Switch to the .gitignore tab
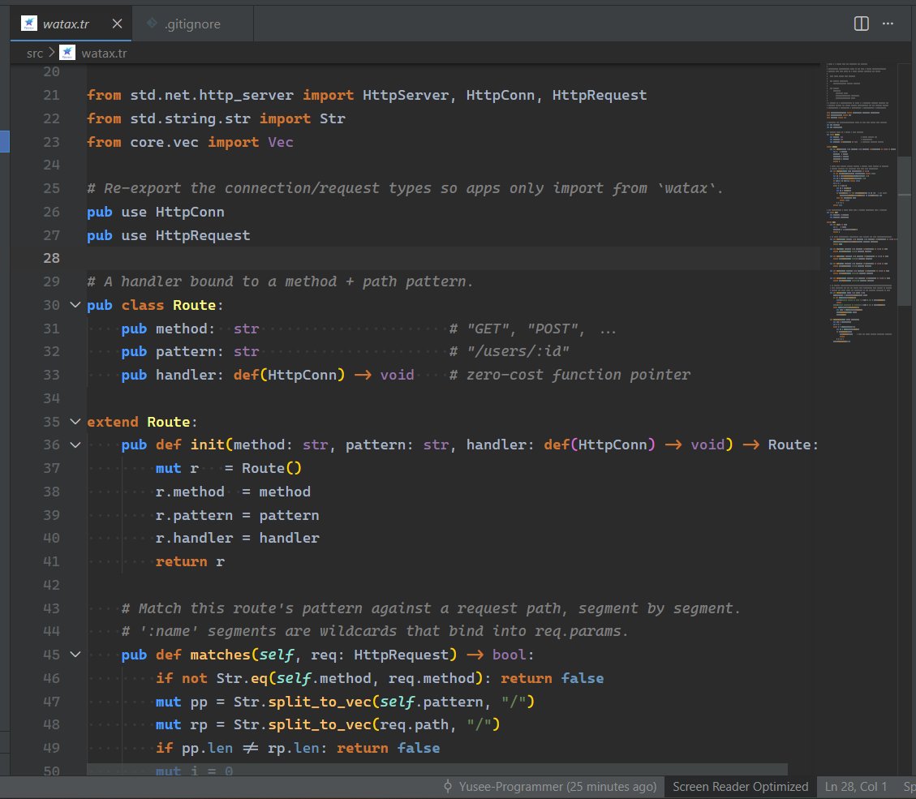The width and height of the screenshot is (916, 799). pos(193,24)
